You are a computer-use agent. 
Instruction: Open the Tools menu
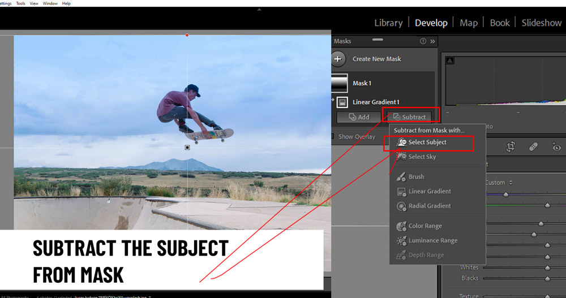tap(20, 3)
